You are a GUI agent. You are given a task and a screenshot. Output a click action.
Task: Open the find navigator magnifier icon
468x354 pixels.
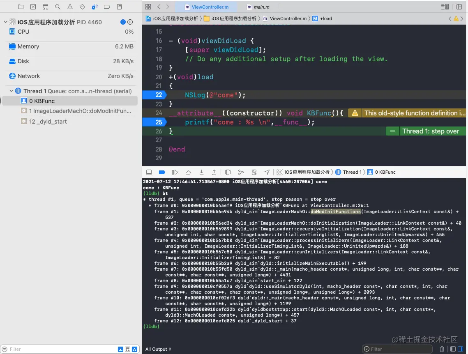point(58,7)
